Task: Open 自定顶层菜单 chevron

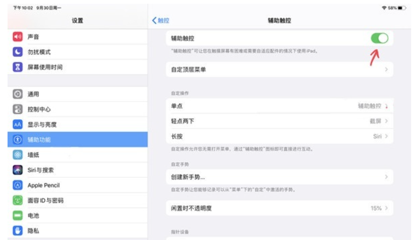Action: click(386, 69)
